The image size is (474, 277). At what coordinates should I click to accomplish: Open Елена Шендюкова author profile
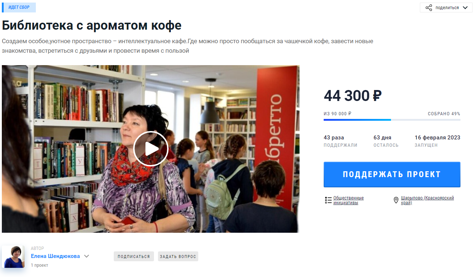pyautogui.click(x=55, y=256)
